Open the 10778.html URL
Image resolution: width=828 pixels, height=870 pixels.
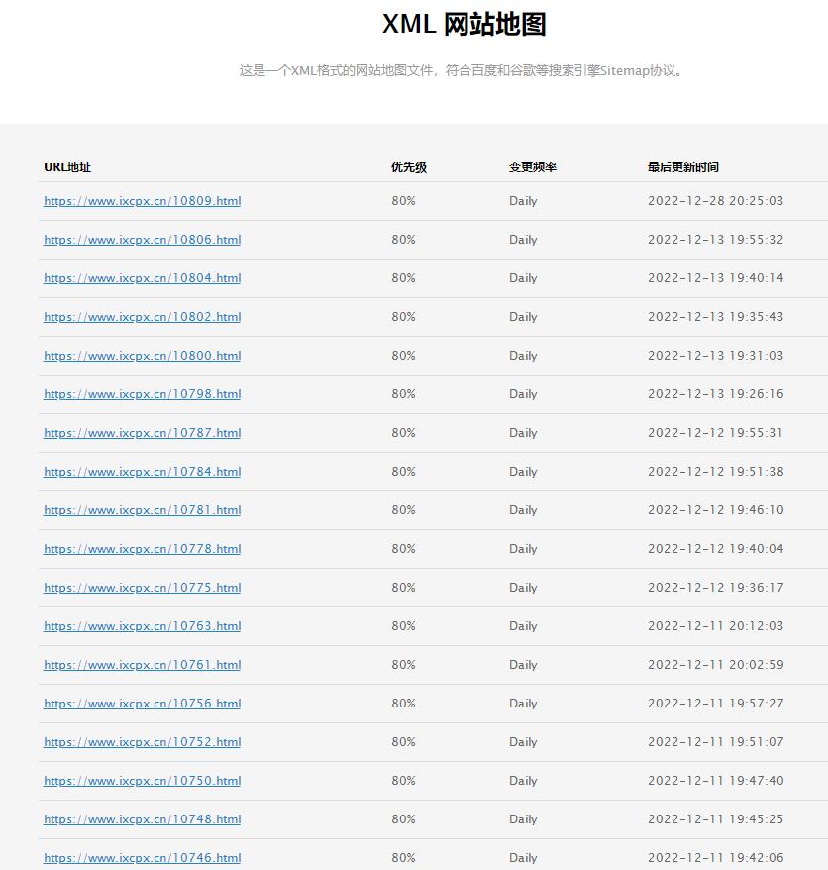pyautogui.click(x=142, y=549)
